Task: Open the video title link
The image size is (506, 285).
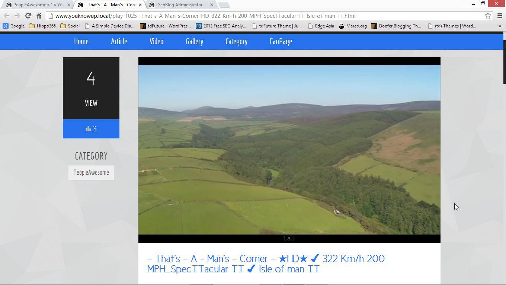Action: (266, 264)
